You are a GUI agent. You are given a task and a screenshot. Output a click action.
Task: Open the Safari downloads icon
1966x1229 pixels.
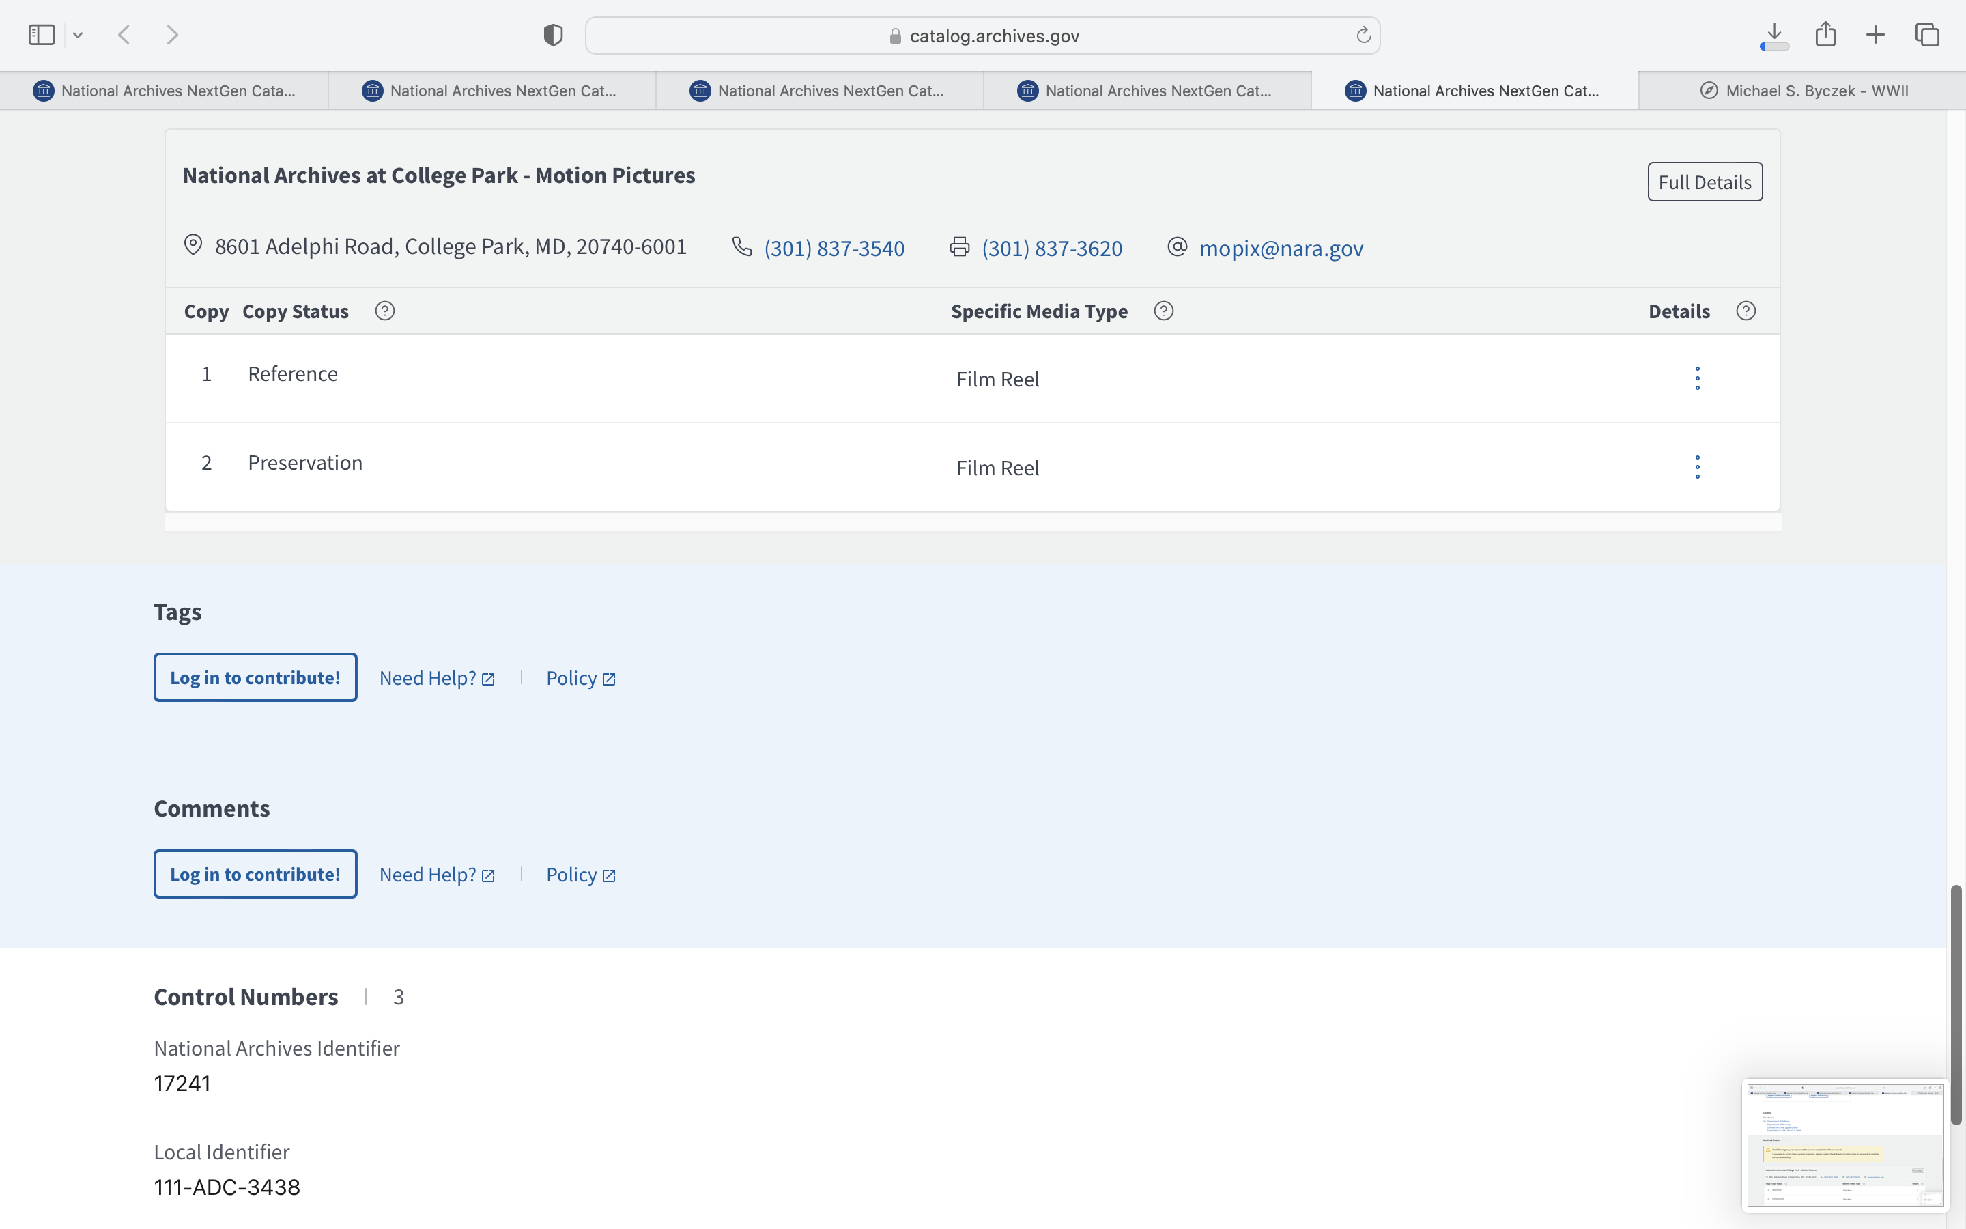(1774, 35)
